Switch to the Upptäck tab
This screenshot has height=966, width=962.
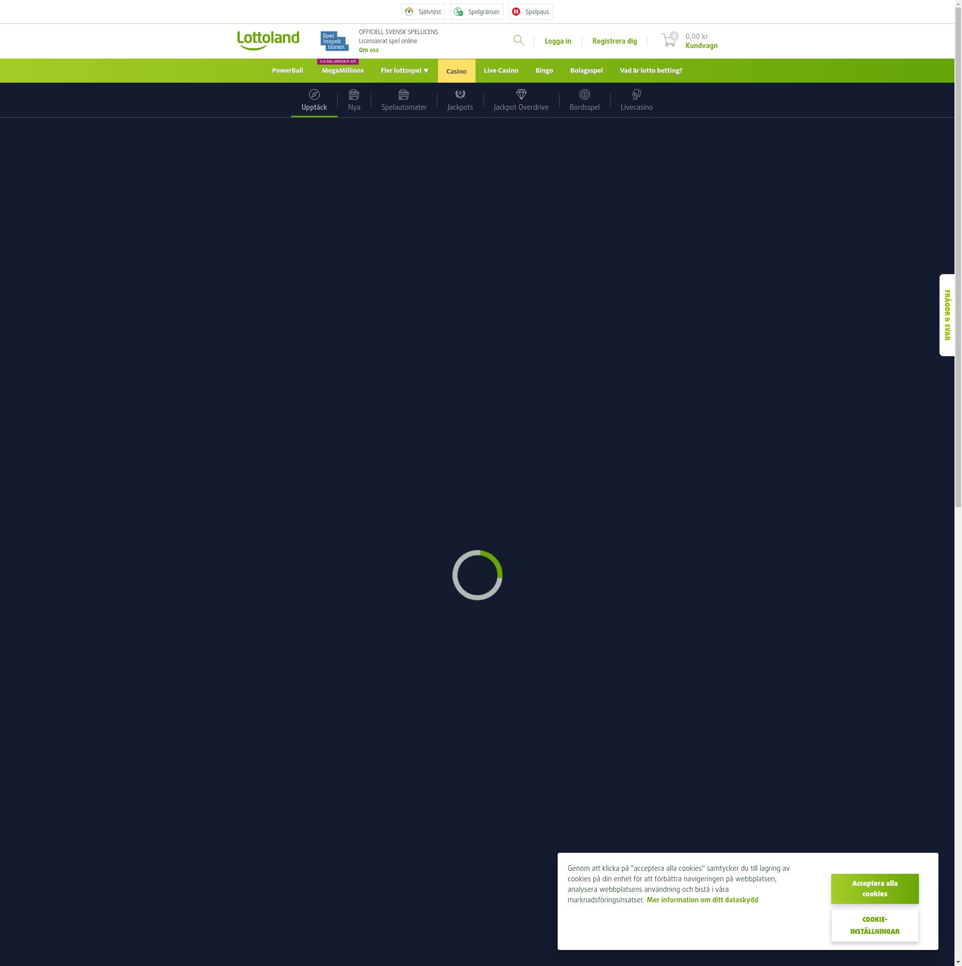point(314,100)
